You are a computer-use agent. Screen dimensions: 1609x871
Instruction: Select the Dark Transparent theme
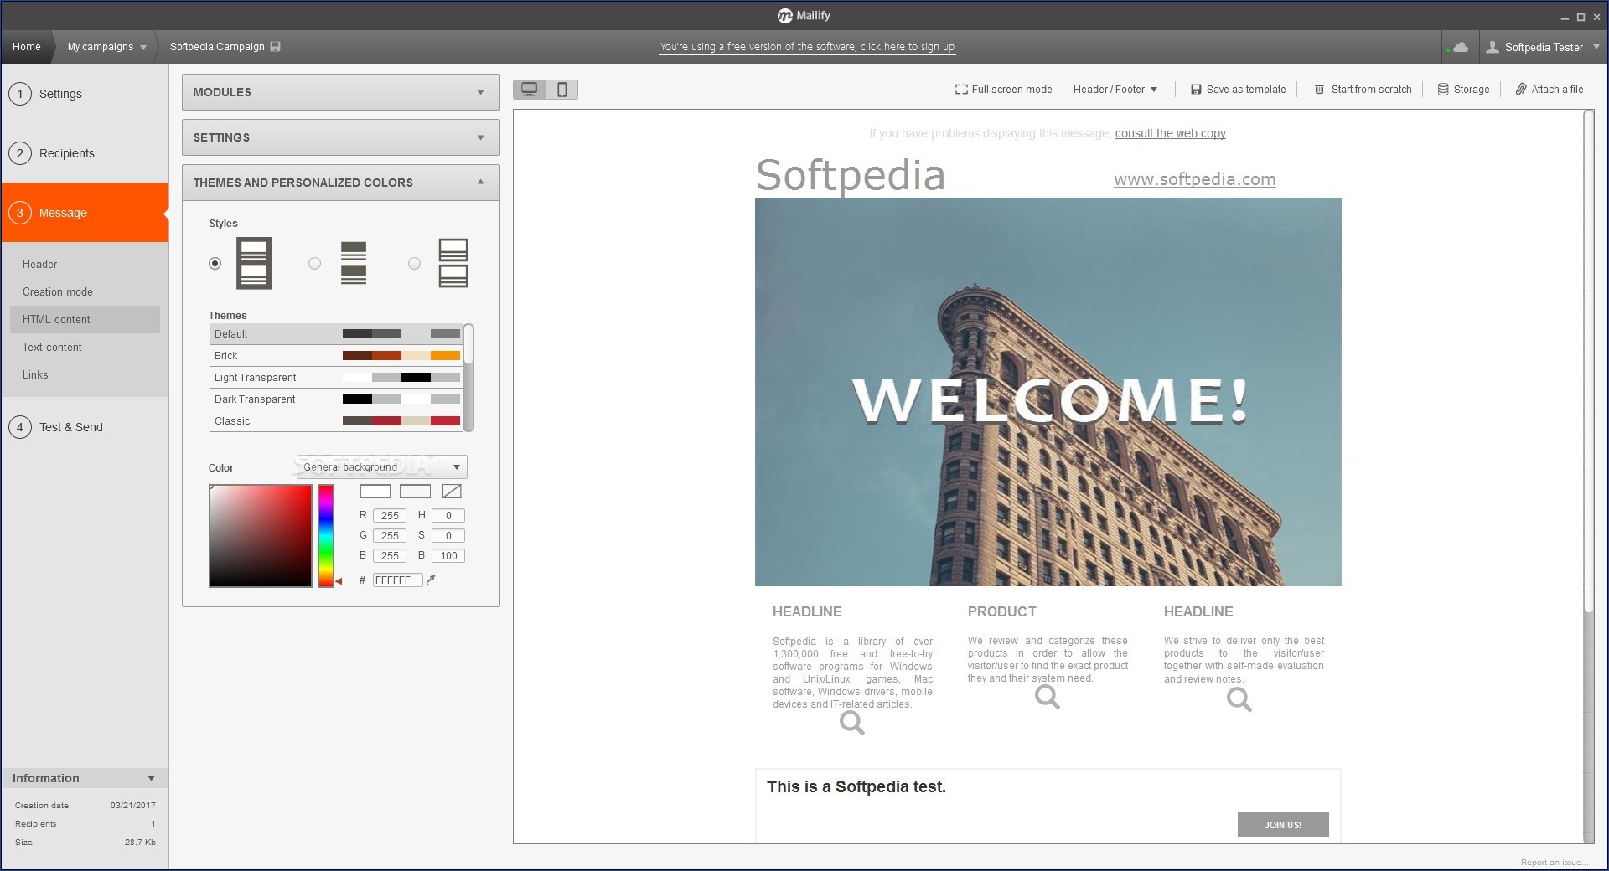coord(336,399)
